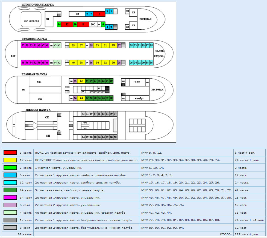The height and width of the screenshot is (238, 267).
Task: Click the bright green 1-местная каюта legend swatch
Action: point(10,168)
